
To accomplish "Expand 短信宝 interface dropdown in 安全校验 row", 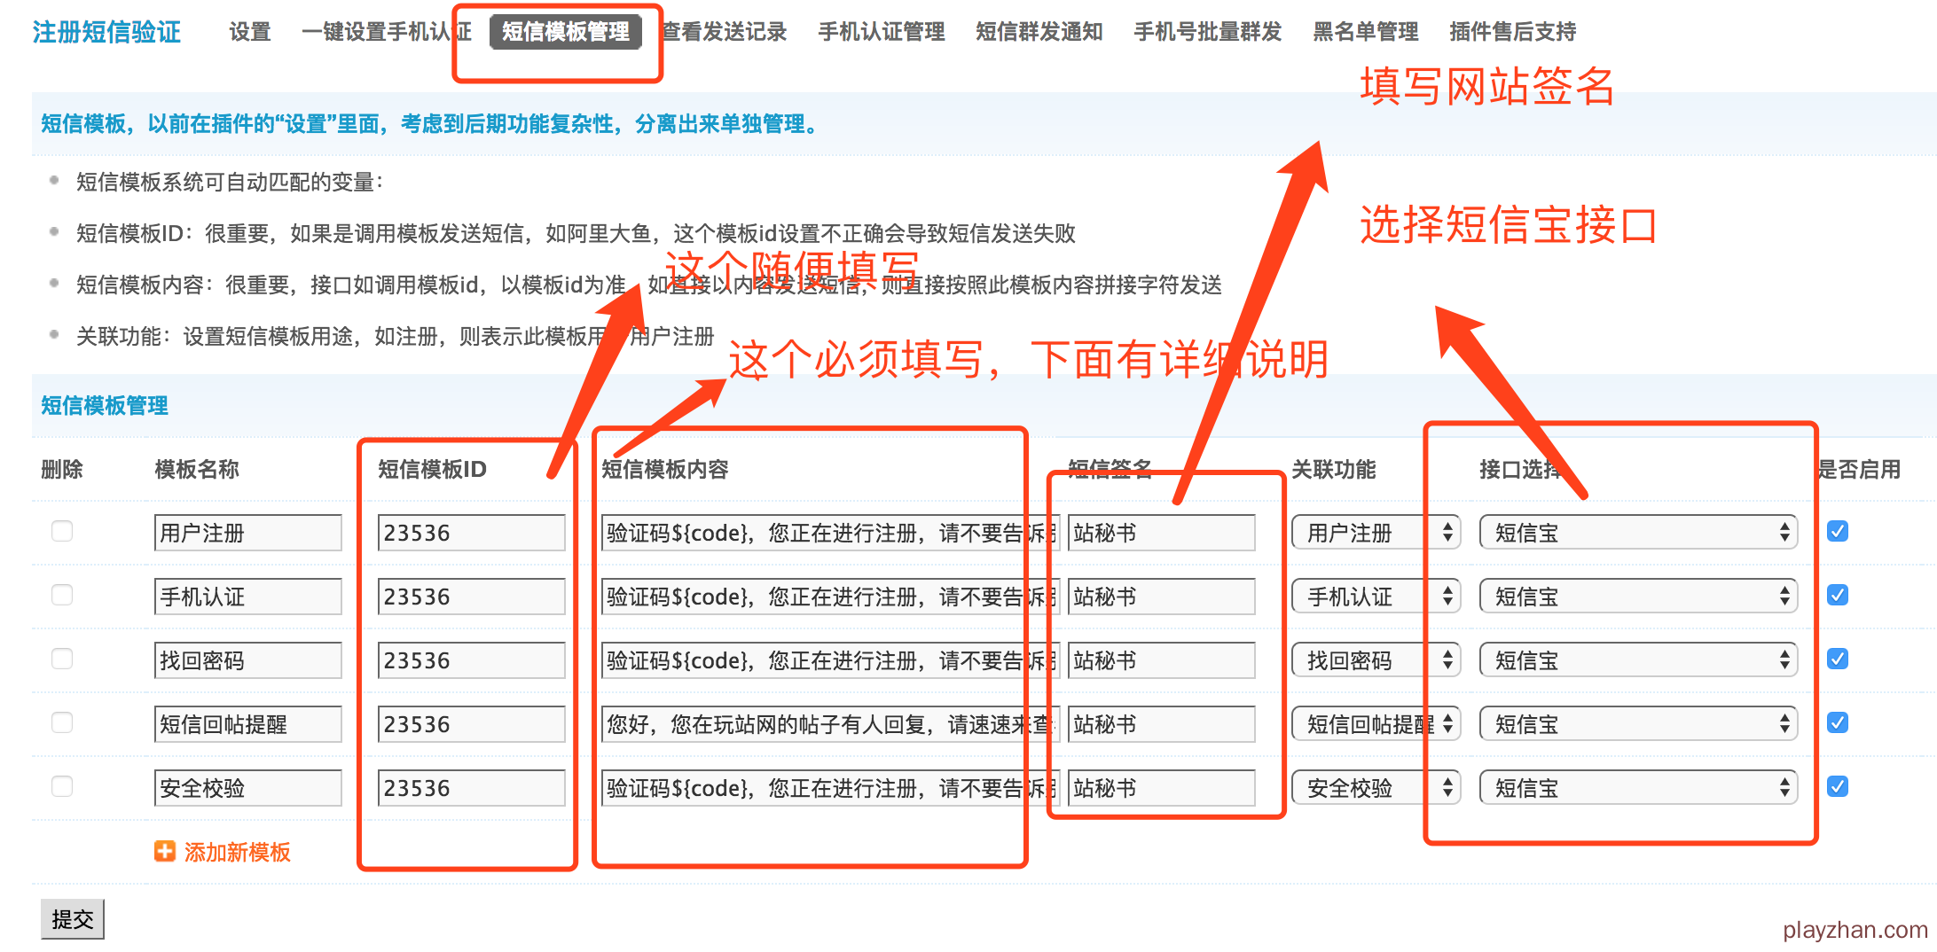I will point(1637,788).
